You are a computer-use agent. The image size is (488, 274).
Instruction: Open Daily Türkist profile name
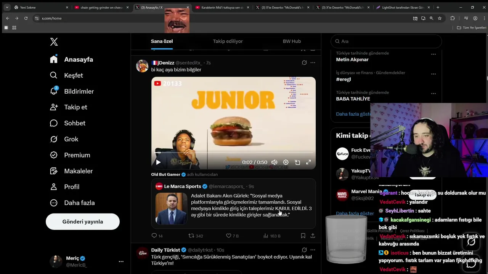tap(165, 250)
